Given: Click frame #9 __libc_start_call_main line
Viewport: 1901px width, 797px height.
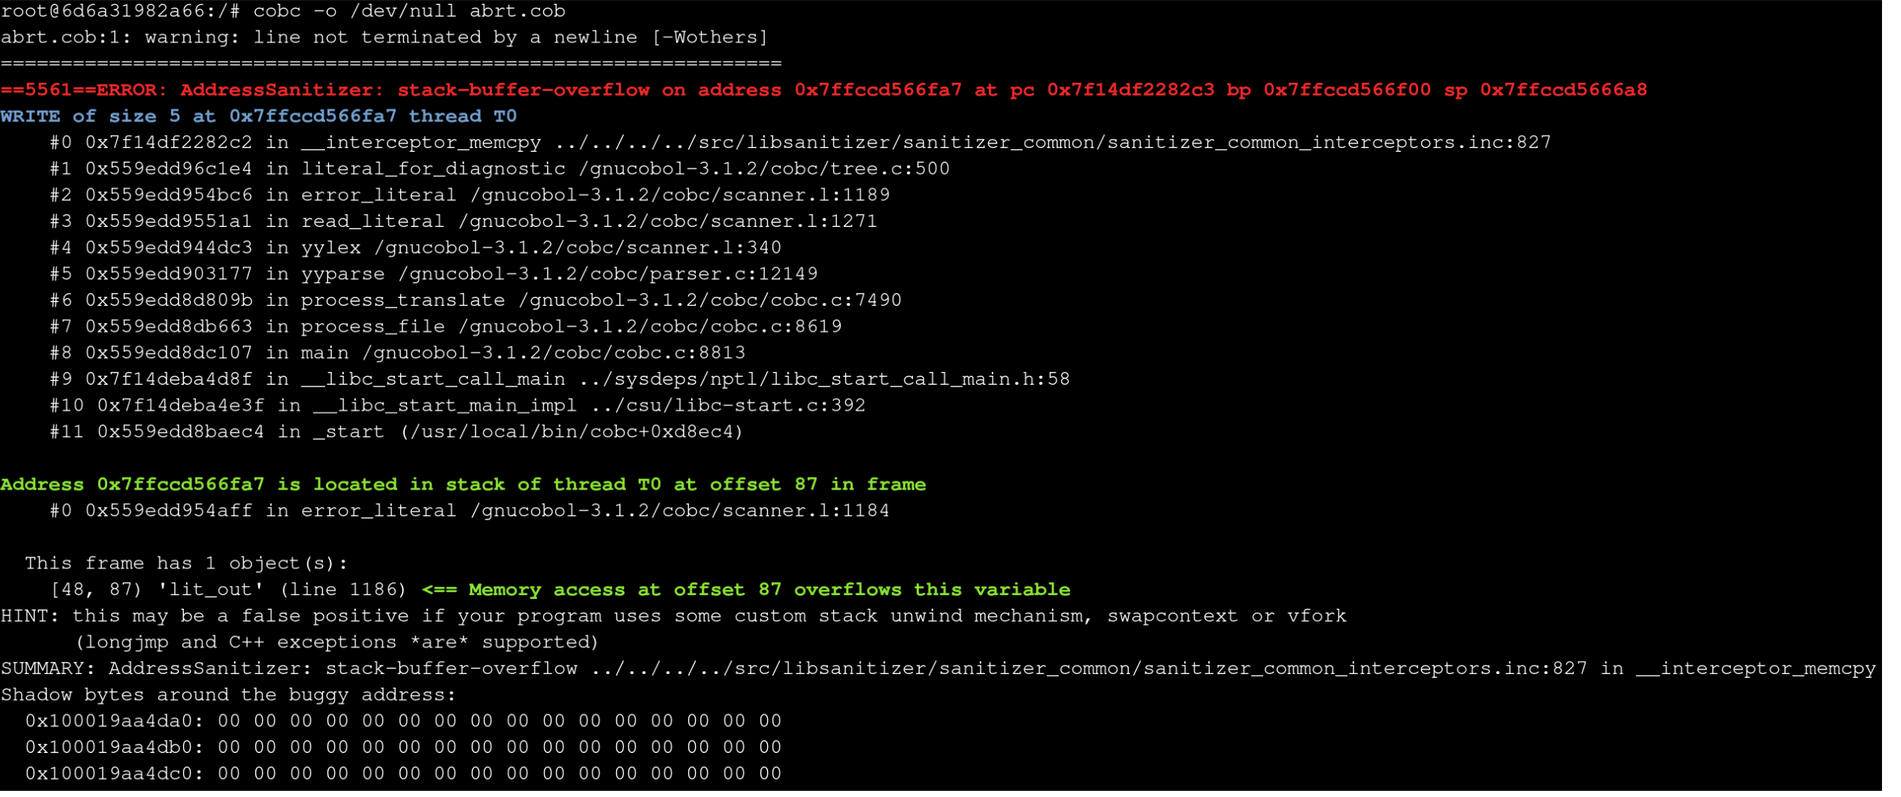Looking at the screenshot, I should click(561, 380).
